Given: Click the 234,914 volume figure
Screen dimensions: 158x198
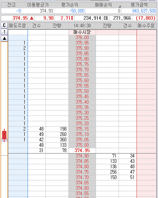Looking at the screenshot, I should point(92,18).
